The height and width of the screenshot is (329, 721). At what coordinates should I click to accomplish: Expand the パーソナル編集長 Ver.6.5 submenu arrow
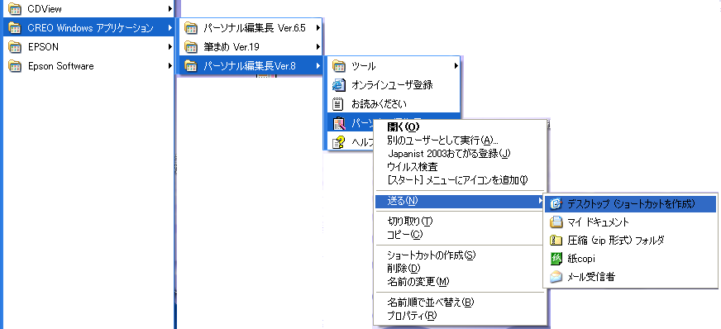click(318, 28)
